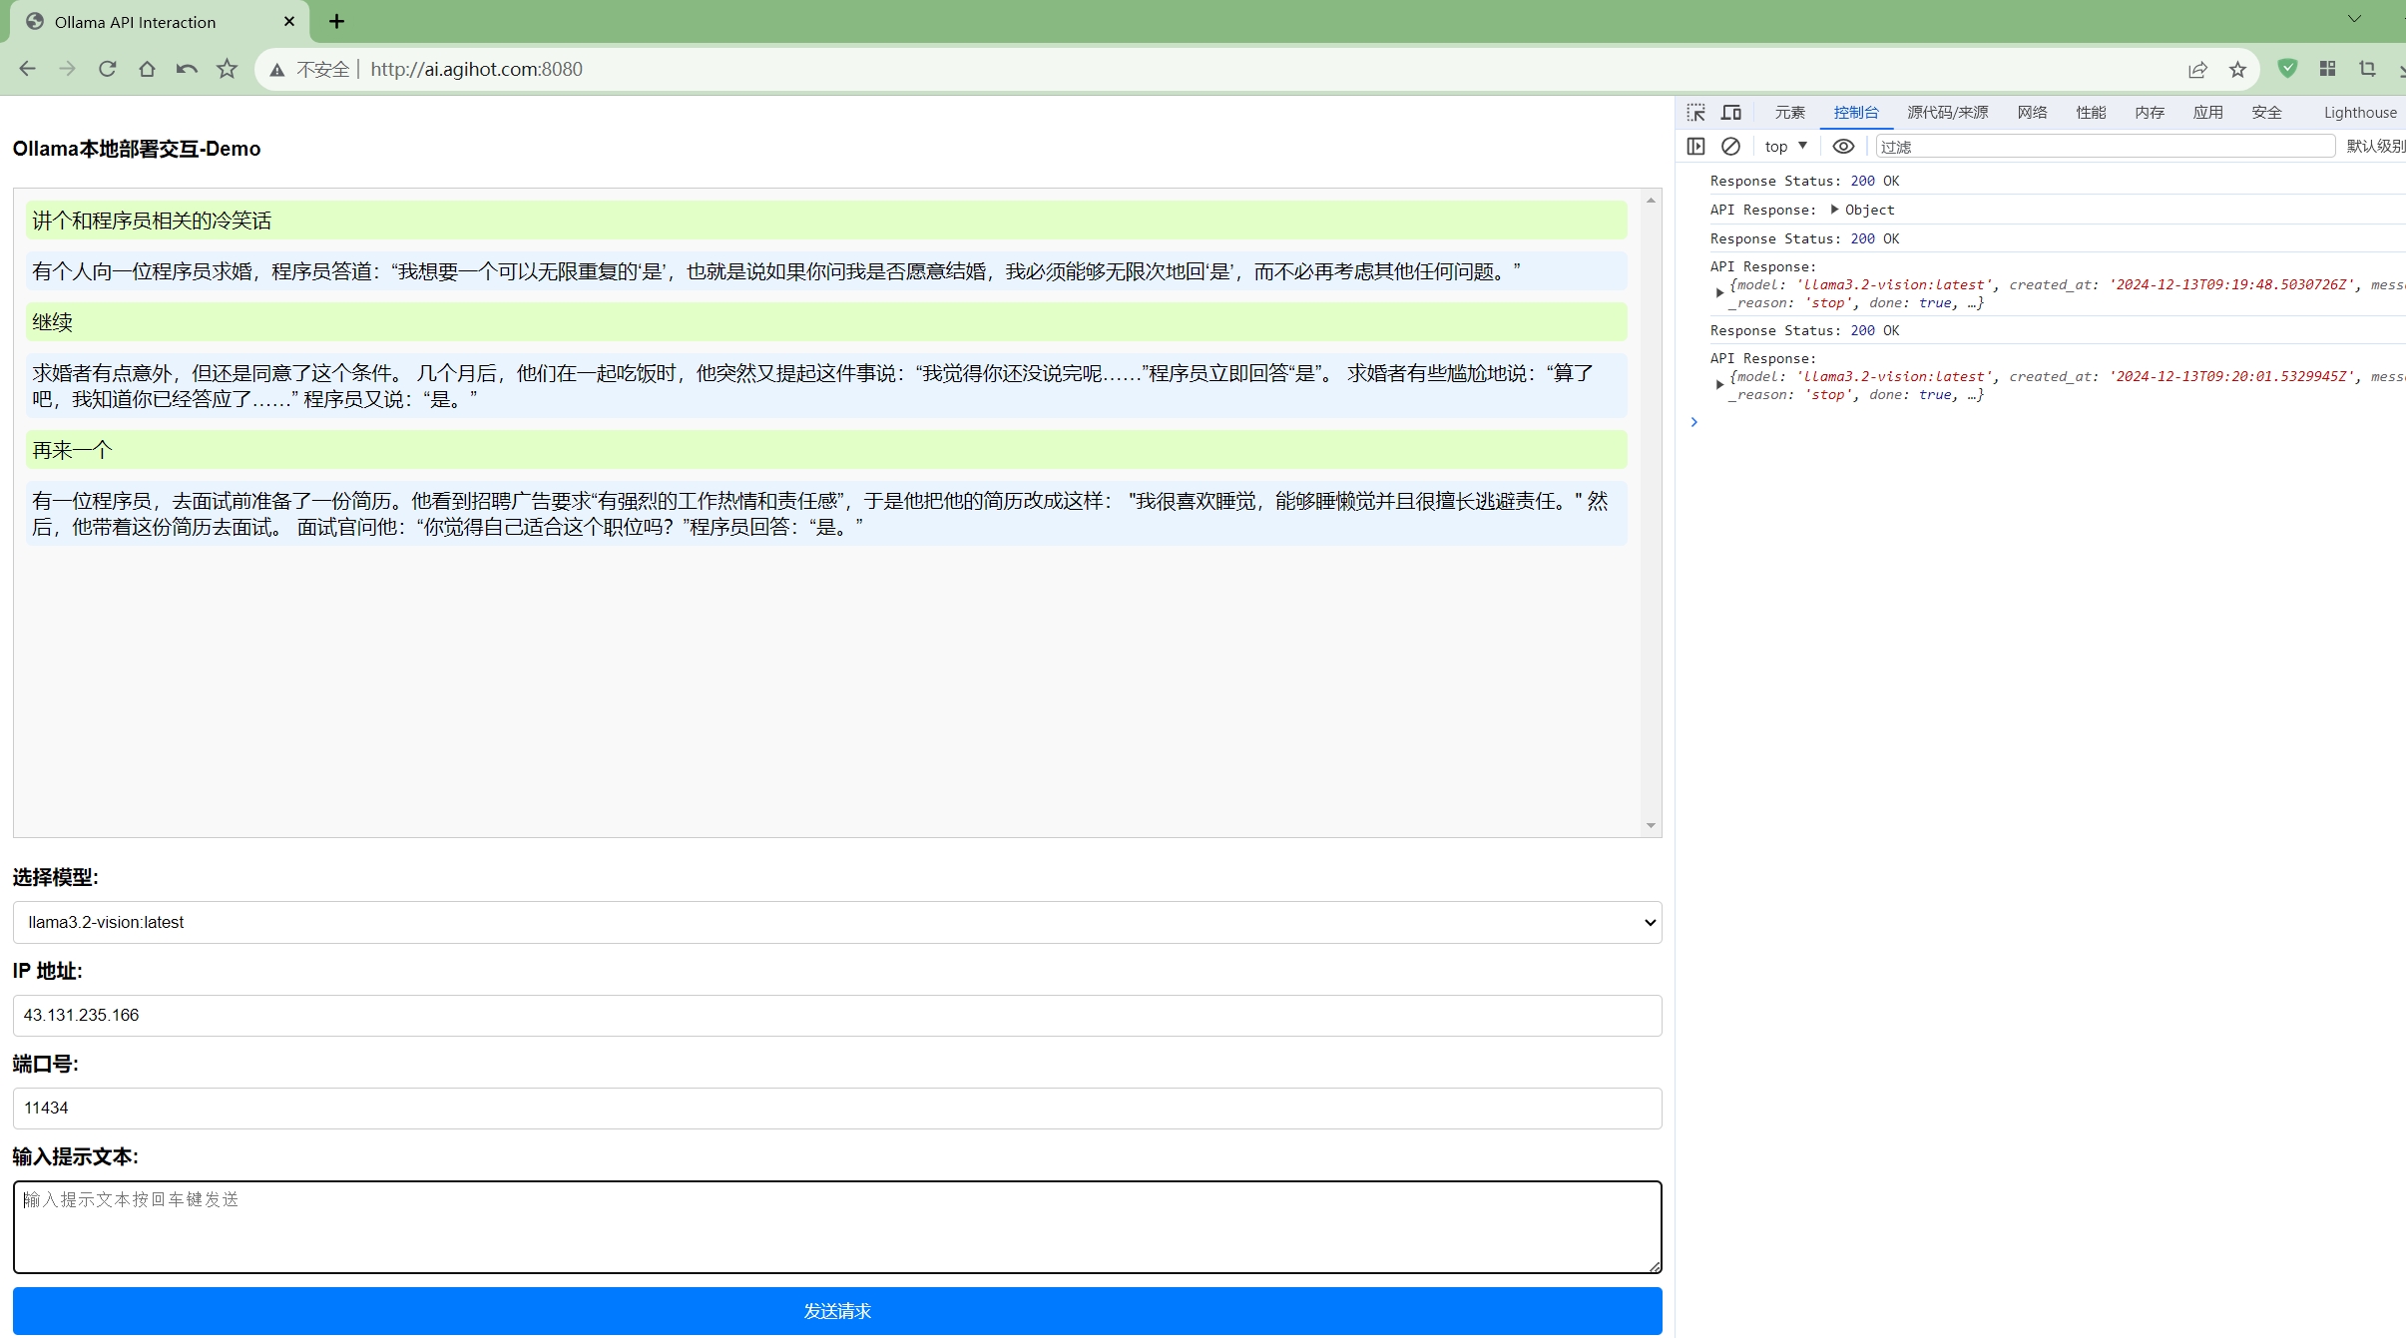Image resolution: width=2406 pixels, height=1338 pixels.
Task: Expand the API Response Object entry
Action: pyautogui.click(x=1834, y=210)
